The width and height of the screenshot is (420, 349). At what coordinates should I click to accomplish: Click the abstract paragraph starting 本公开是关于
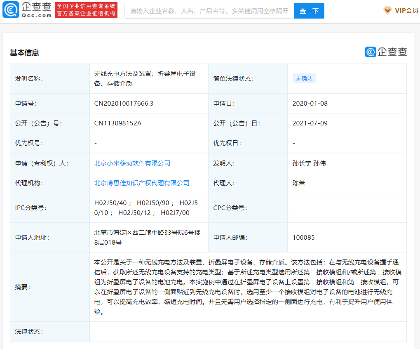click(x=248, y=287)
